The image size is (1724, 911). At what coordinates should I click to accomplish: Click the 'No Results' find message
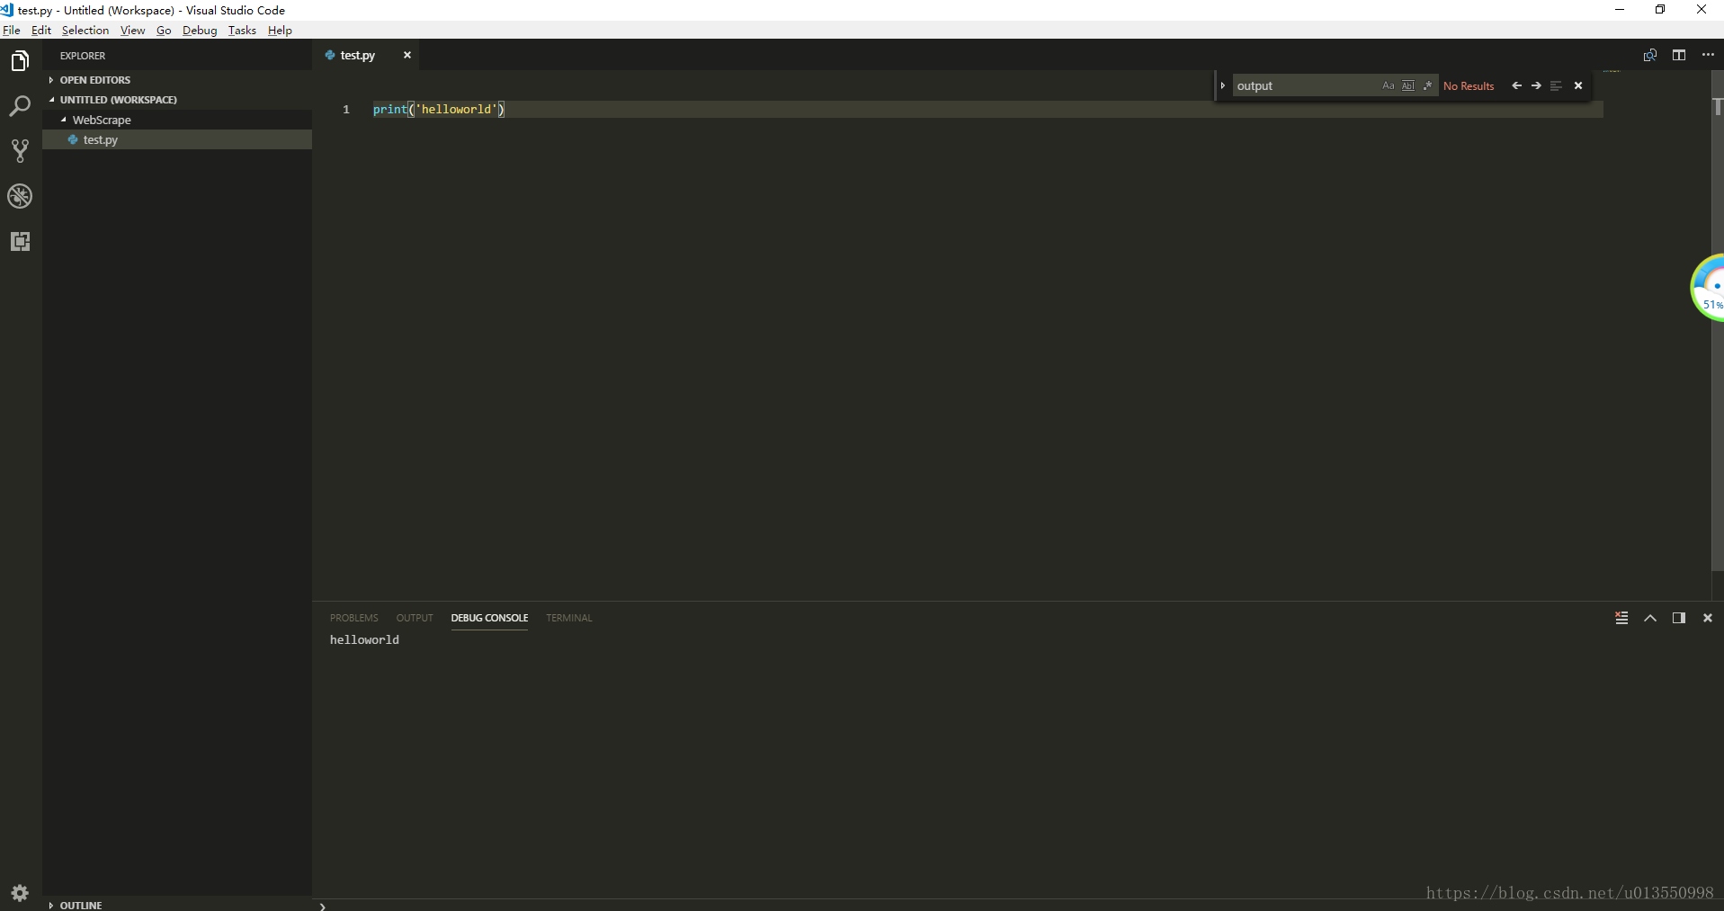coord(1469,85)
